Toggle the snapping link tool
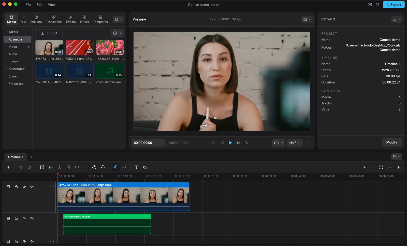The height and width of the screenshot is (246, 407). (115, 167)
